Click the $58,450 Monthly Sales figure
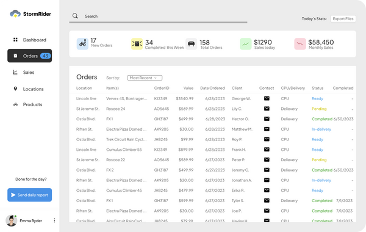 (321, 42)
